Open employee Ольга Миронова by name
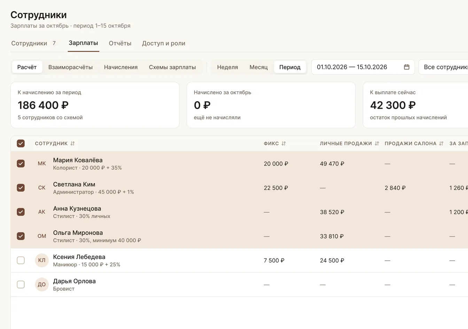Image resolution: width=468 pixels, height=329 pixels. pos(78,233)
